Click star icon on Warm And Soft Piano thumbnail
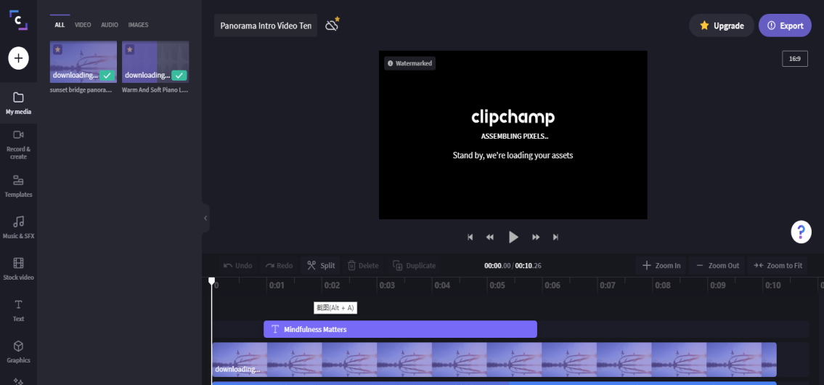Viewport: 824px width, 385px height. pos(130,49)
